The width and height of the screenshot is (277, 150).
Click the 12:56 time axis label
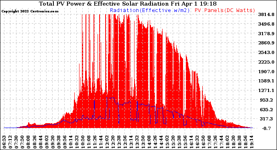tap(125, 142)
